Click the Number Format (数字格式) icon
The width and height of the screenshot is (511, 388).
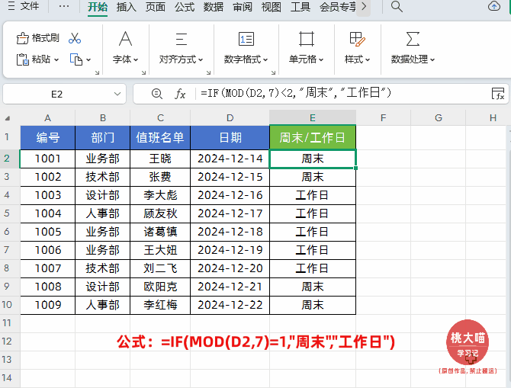click(246, 39)
